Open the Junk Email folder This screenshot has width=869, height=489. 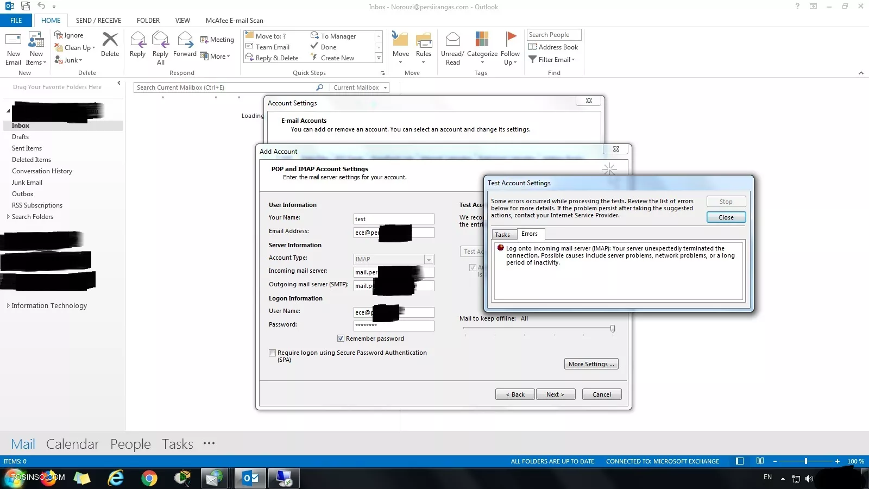point(27,183)
